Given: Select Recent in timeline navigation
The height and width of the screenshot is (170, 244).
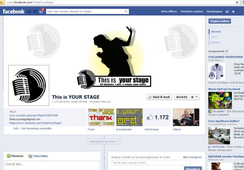Looking at the screenshot, I should point(216,32).
